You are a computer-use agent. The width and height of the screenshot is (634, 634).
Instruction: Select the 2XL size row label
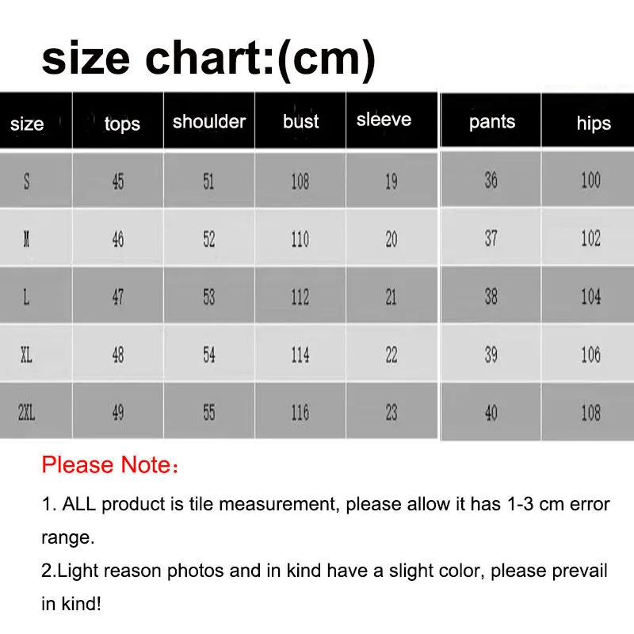[27, 412]
